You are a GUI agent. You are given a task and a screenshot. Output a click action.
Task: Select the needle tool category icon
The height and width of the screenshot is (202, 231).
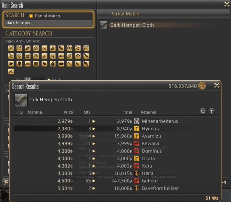[x=44, y=64]
